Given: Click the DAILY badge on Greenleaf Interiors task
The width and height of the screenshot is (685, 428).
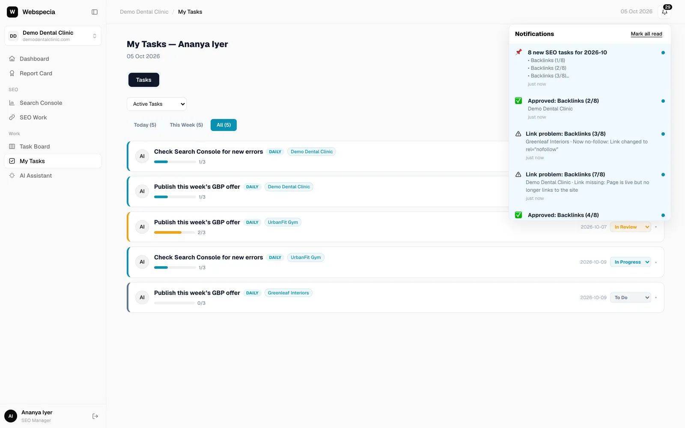Looking at the screenshot, I should [252, 293].
